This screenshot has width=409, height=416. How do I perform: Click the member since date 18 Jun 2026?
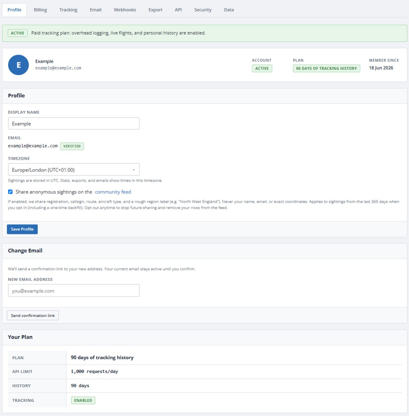[381, 68]
